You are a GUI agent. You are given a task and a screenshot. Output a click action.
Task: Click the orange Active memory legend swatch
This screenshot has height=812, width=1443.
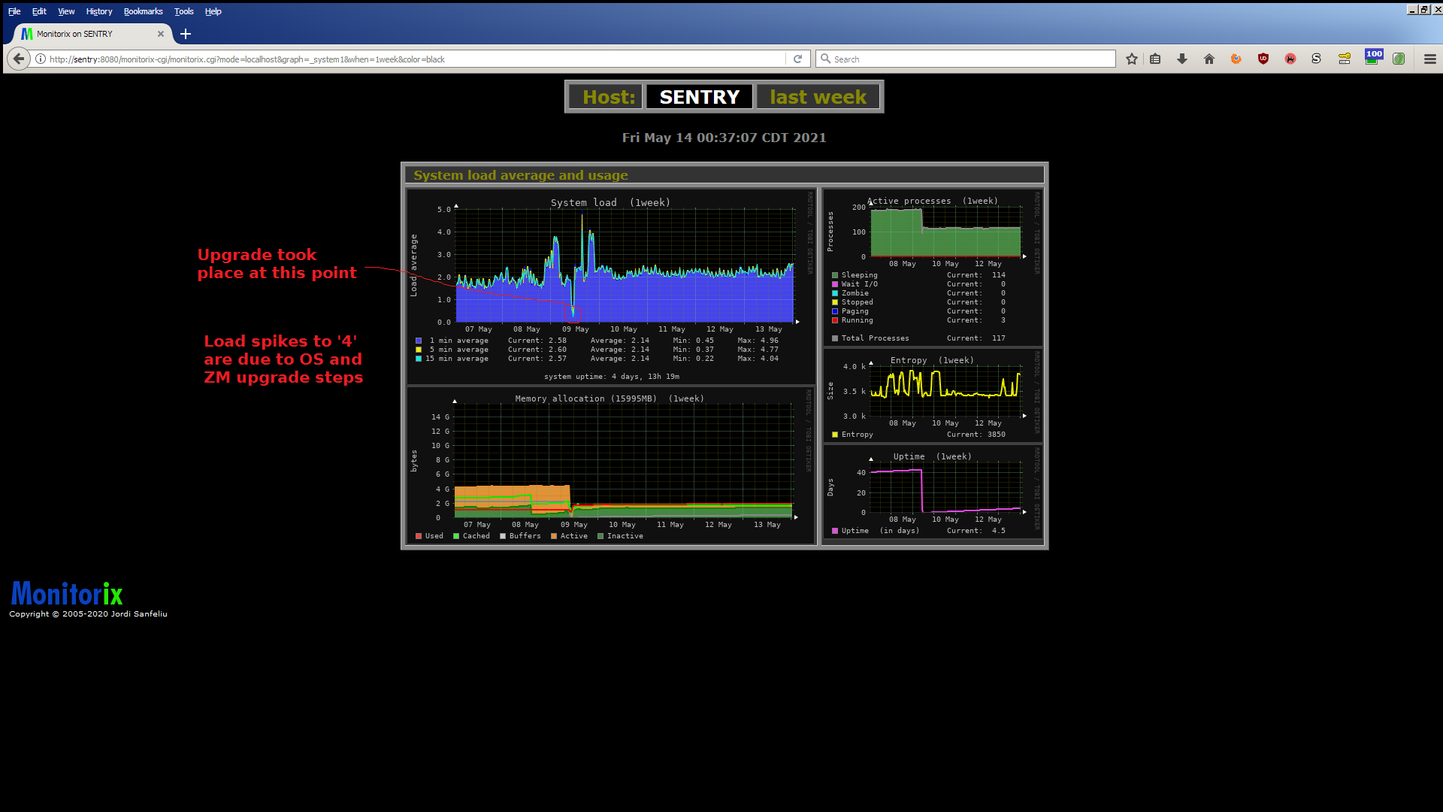tap(554, 536)
